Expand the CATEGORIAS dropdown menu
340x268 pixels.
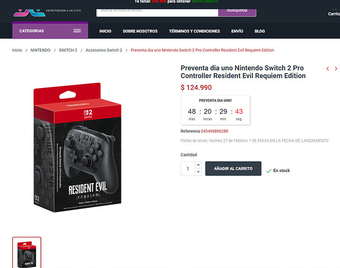point(50,31)
